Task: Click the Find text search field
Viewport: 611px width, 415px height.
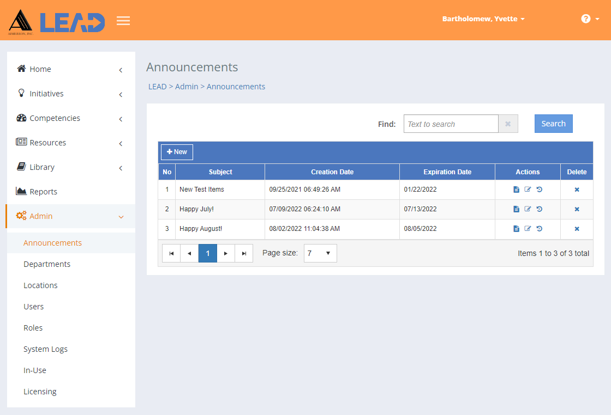Action: tap(451, 124)
